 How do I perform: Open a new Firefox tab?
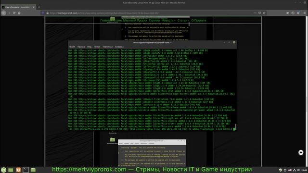coord(39,7)
